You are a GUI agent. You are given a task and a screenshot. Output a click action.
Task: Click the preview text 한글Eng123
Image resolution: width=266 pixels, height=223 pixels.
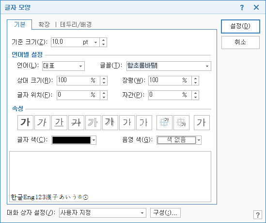(x=28, y=197)
